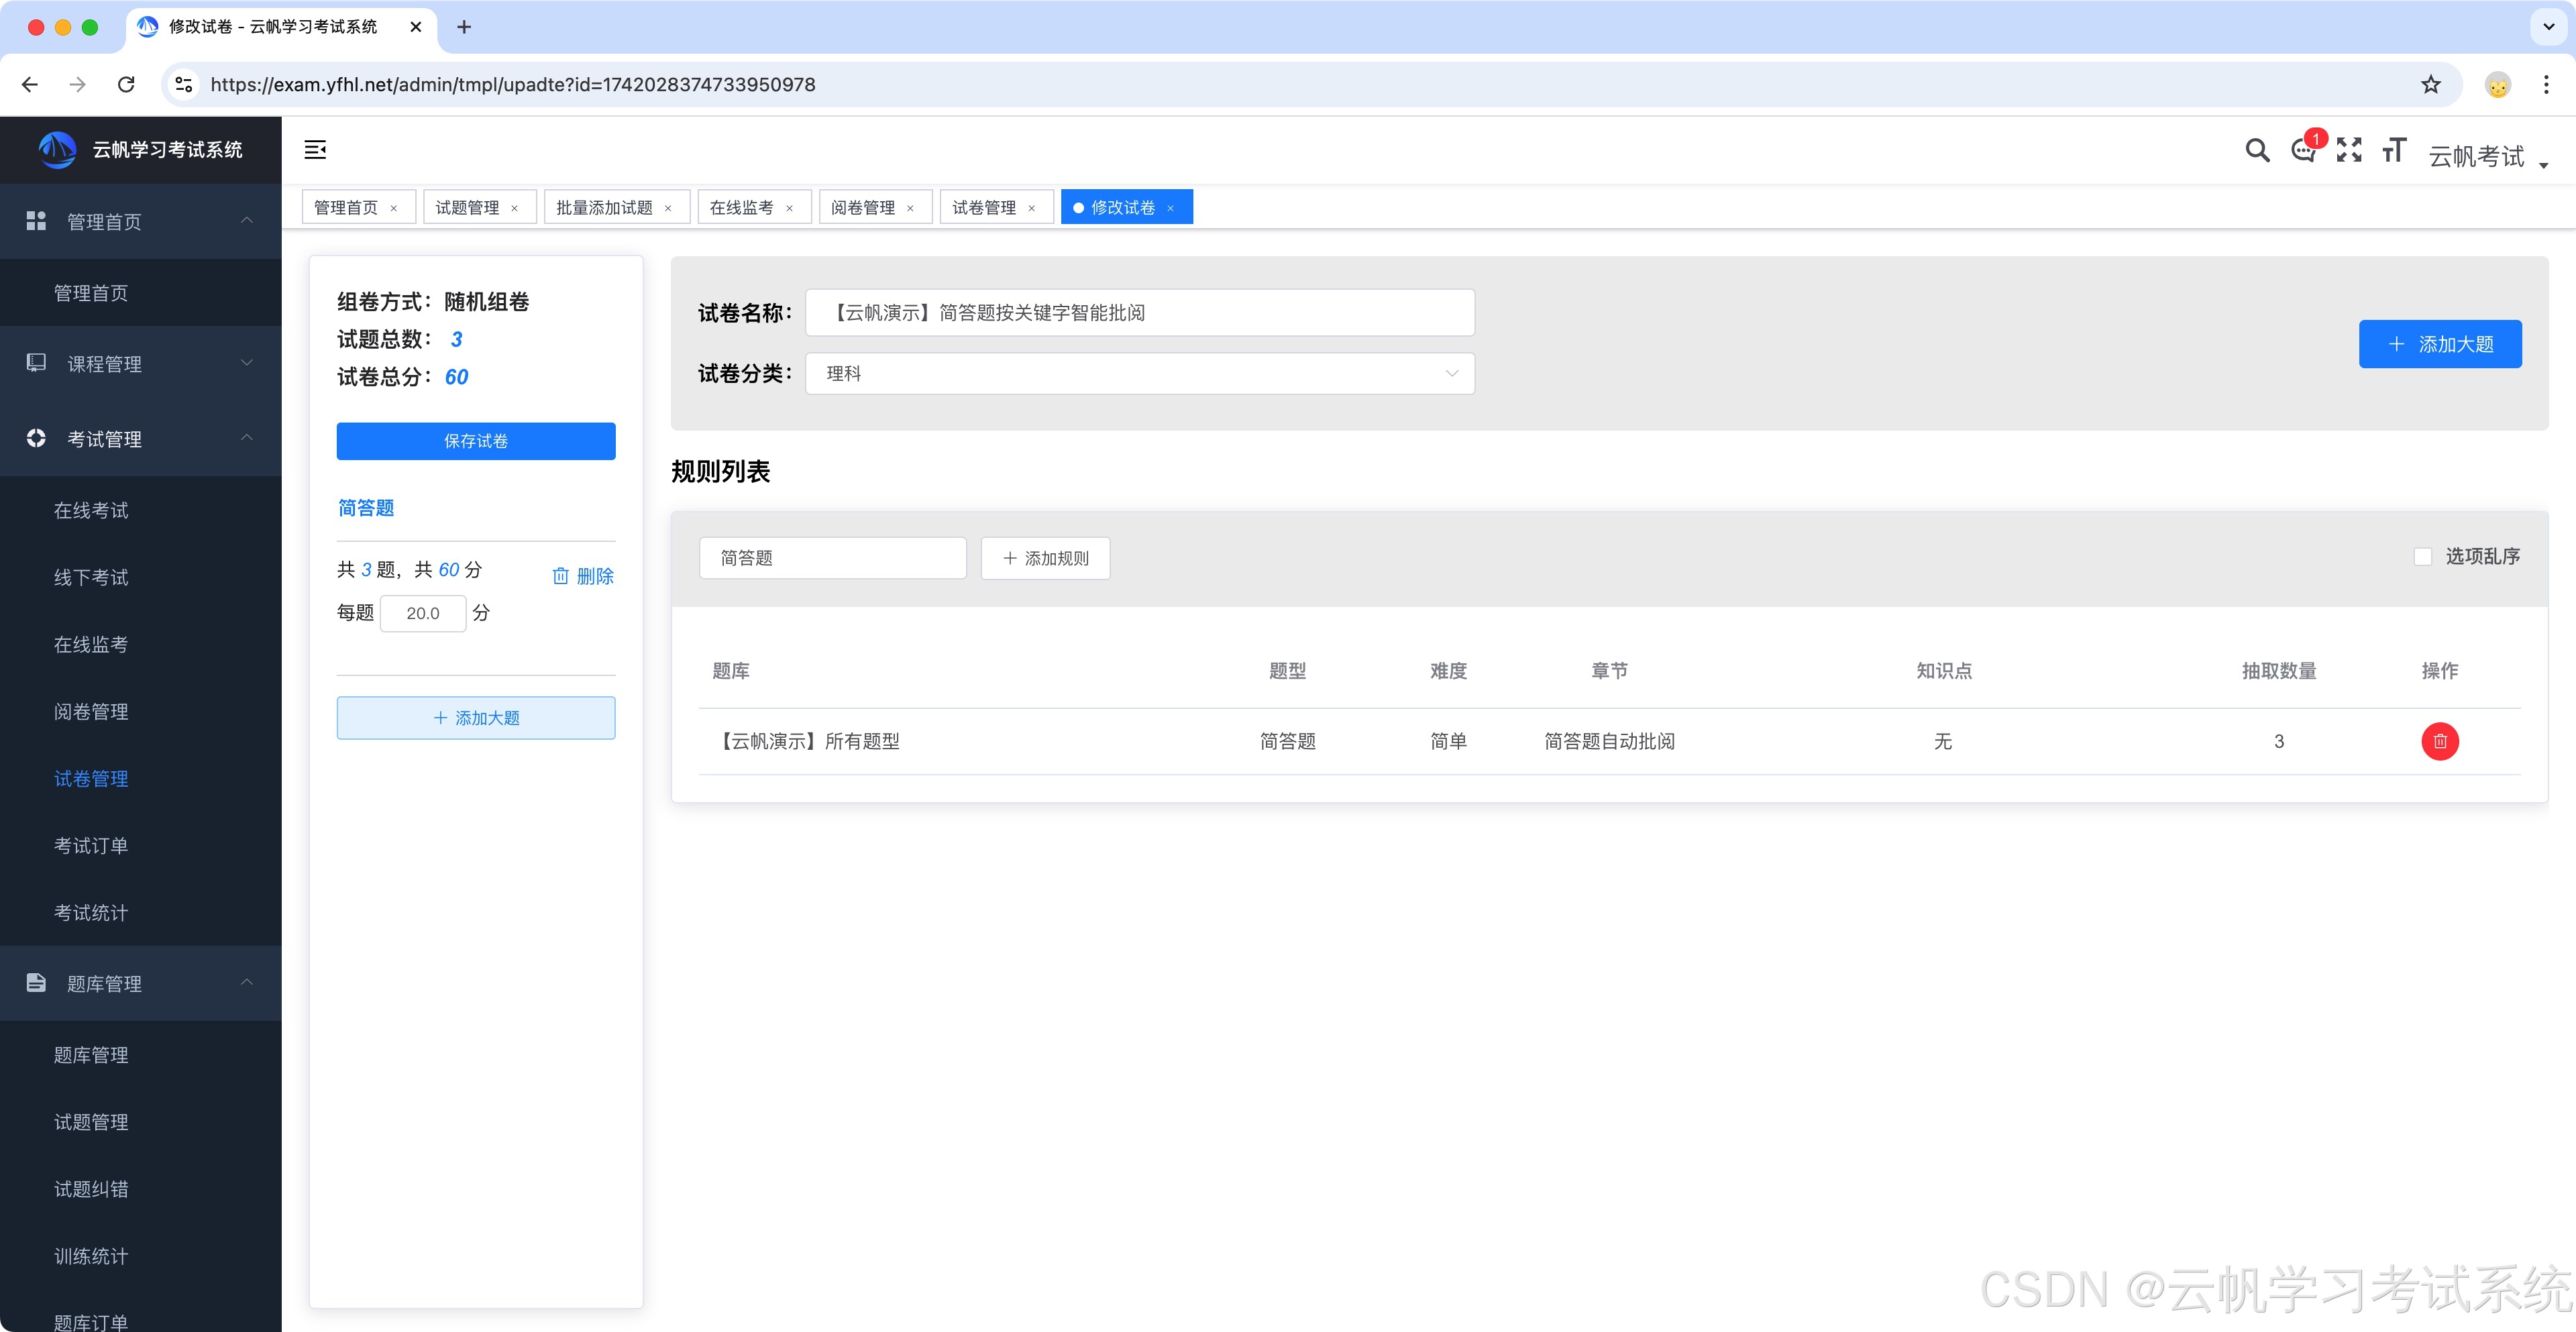Delete the rule with red trash icon
This screenshot has height=1332, width=2576.
tap(2439, 741)
